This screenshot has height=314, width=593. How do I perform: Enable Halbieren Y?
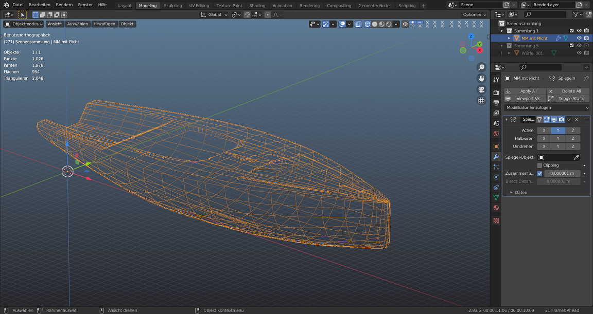pyautogui.click(x=558, y=139)
